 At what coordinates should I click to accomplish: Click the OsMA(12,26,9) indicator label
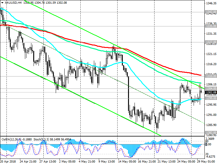tap(13, 139)
